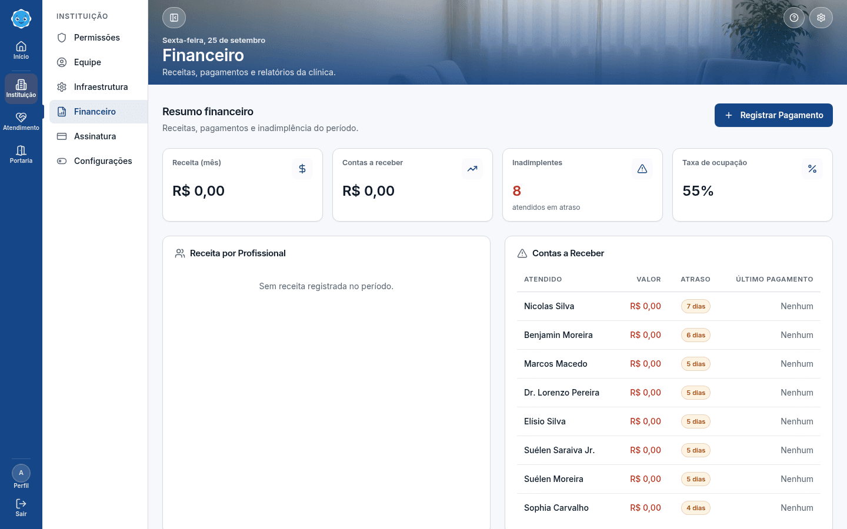Select Benjamin Moreira in the table
Screen dimensions: 847x529
[558, 335]
